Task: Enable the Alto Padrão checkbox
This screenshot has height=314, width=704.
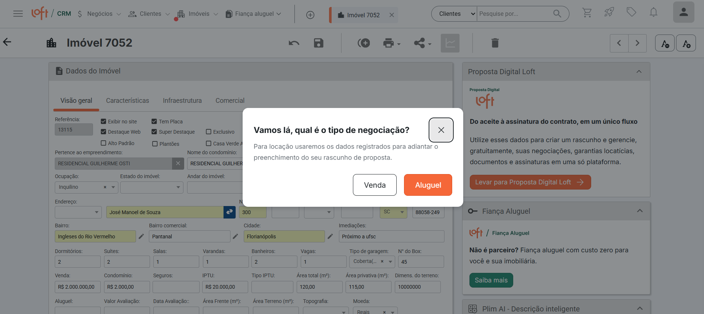Action: tap(104, 143)
